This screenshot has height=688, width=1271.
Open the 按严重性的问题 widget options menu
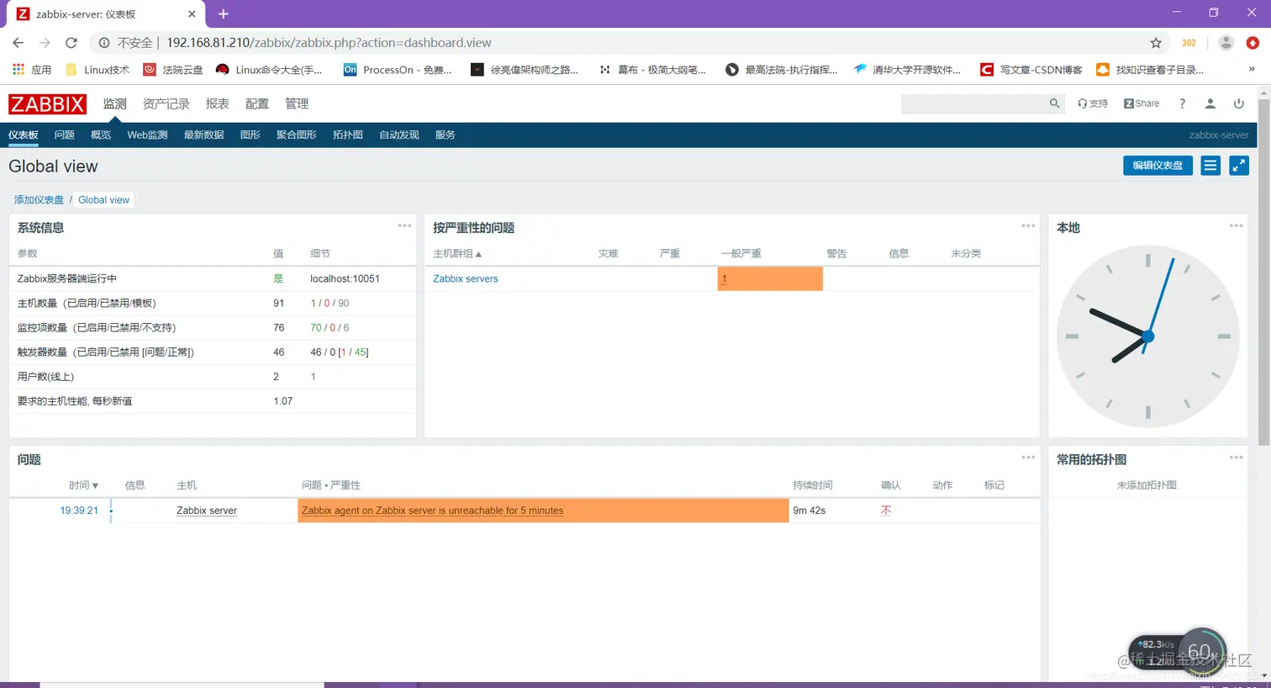coord(1028,225)
